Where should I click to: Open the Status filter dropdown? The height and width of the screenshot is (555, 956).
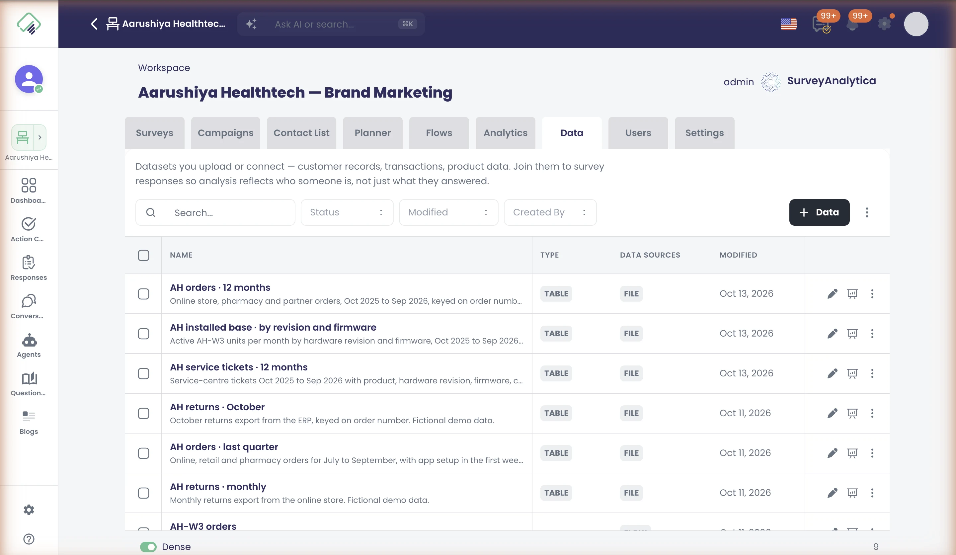coord(347,212)
